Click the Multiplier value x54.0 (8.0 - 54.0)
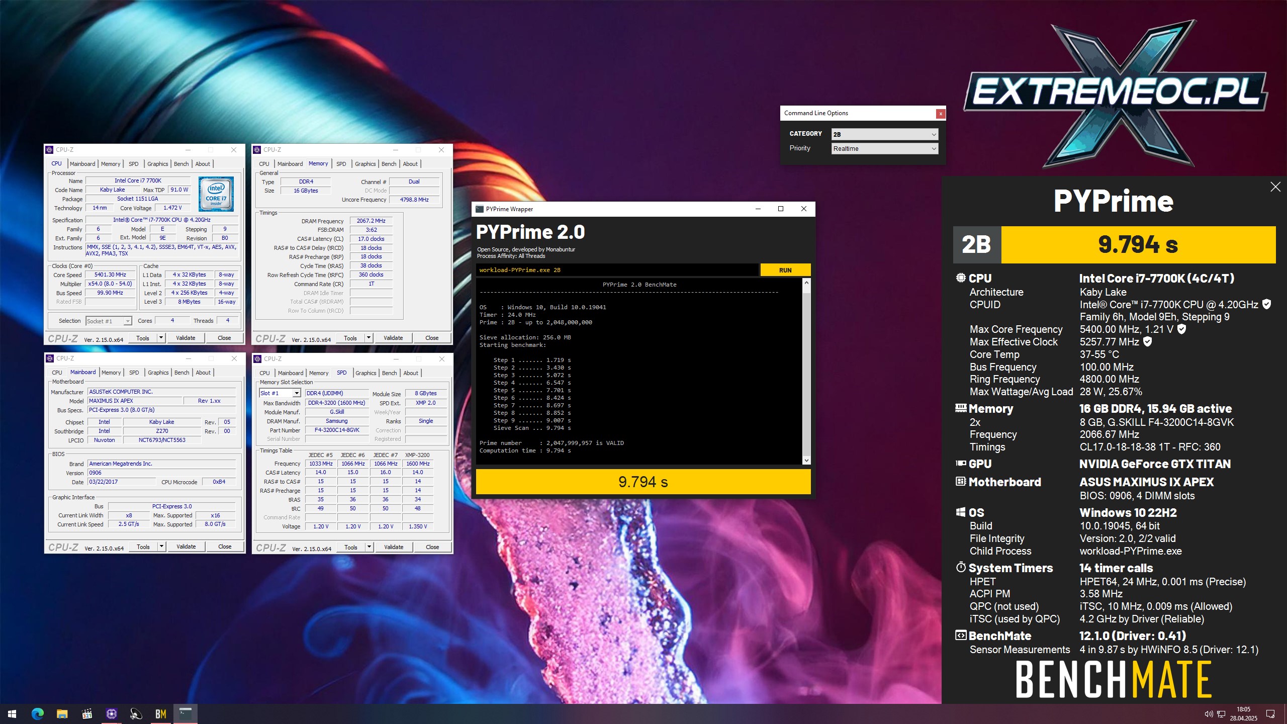The height and width of the screenshot is (724, 1287). coord(110,284)
